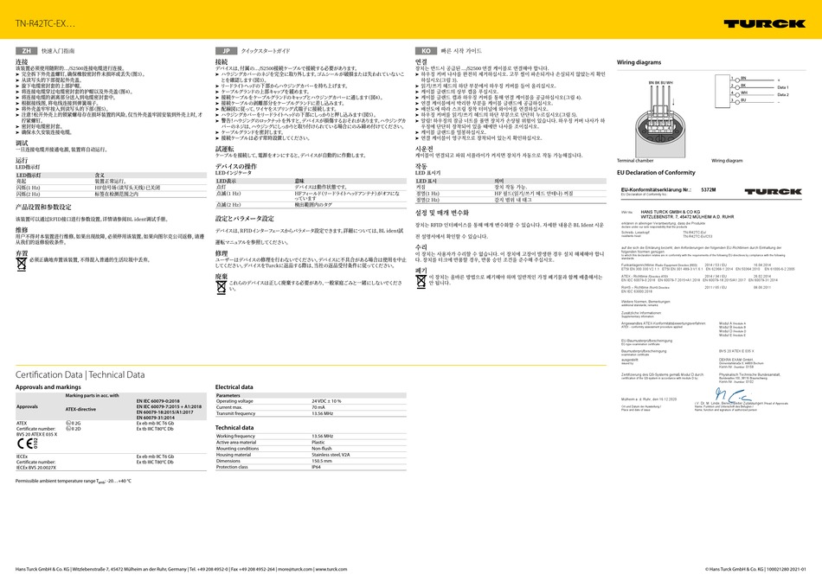This screenshot has height=581, width=822.
Task: Click the TN-R42TC-EX… title in the header
Action: point(45,23)
